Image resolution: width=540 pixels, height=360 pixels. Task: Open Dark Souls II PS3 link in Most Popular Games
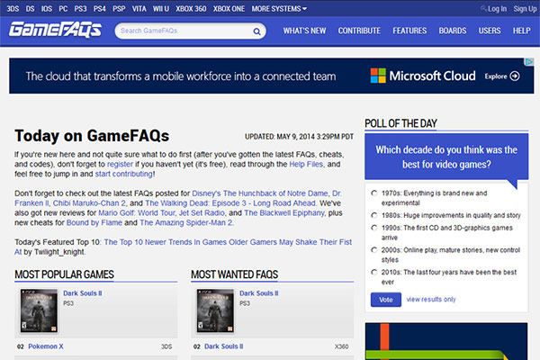(x=82, y=293)
